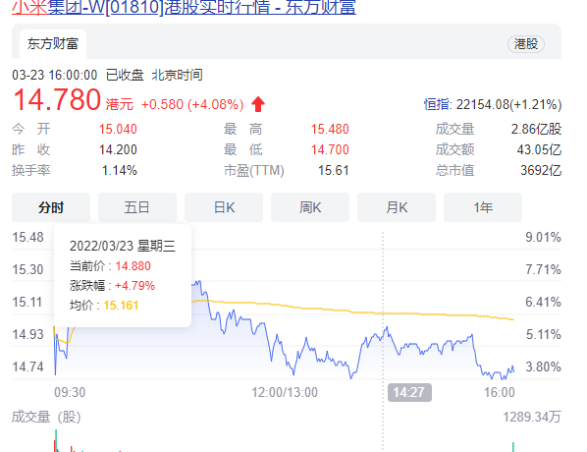Click the 14.74 left axis price label

(x=28, y=367)
